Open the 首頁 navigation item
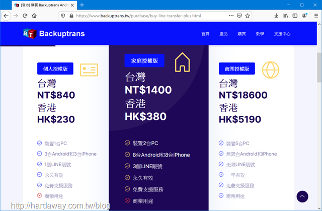 (x=205, y=34)
